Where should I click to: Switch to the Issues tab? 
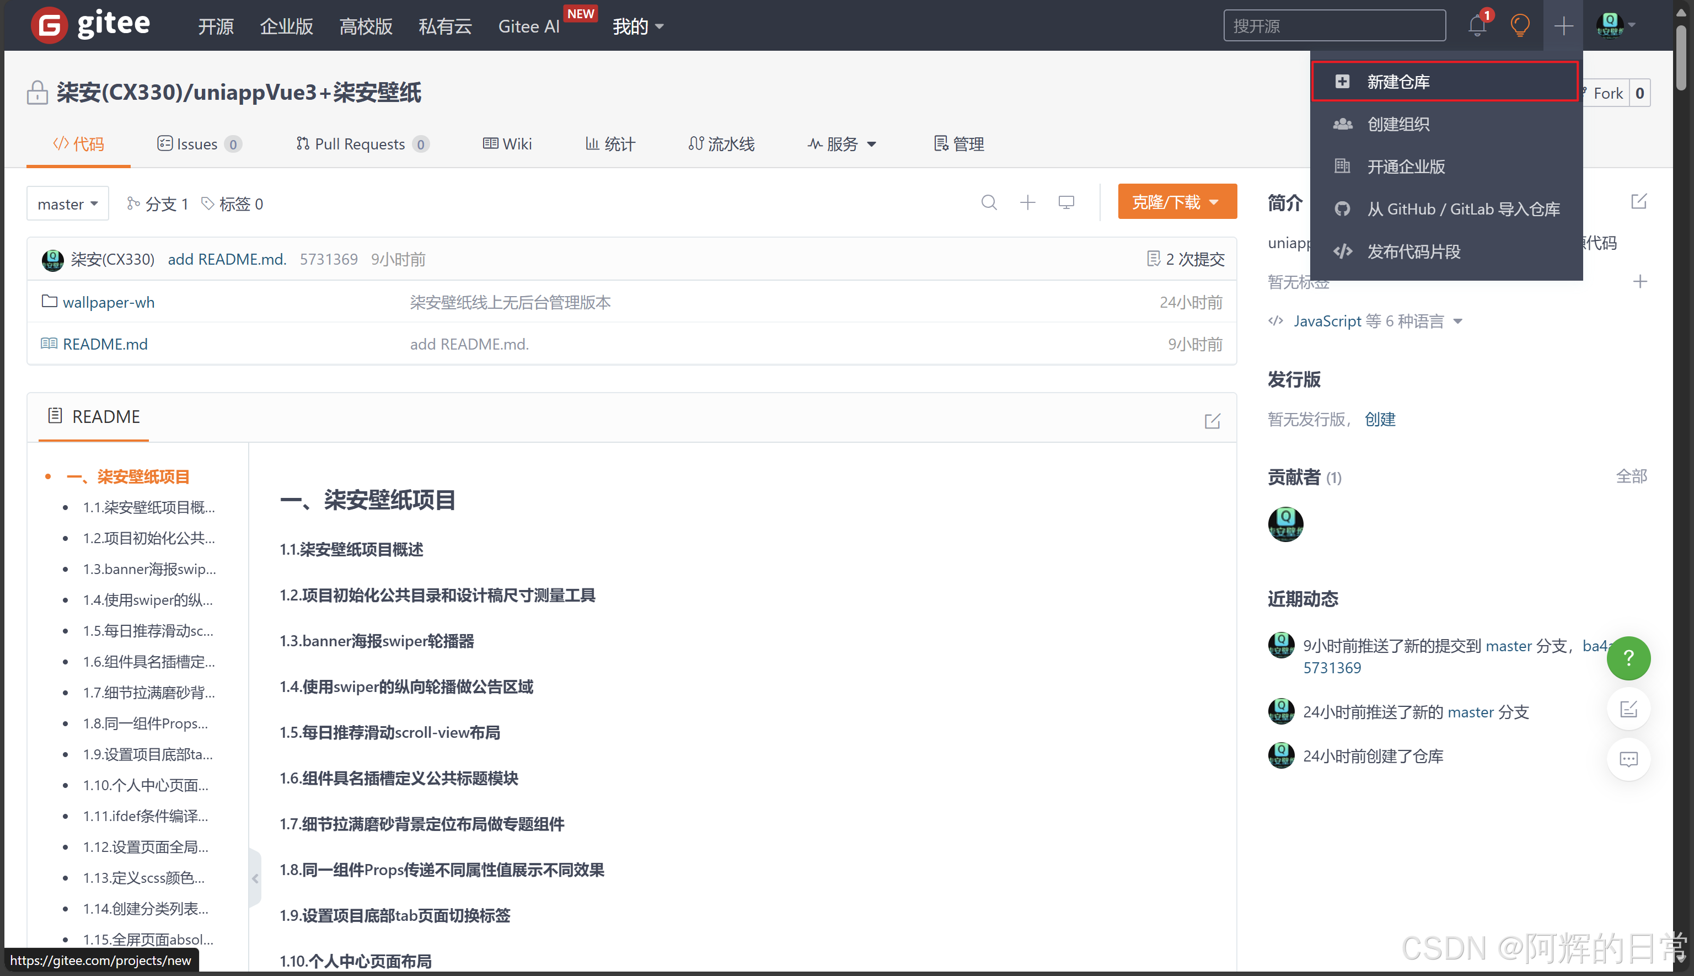coord(198,144)
